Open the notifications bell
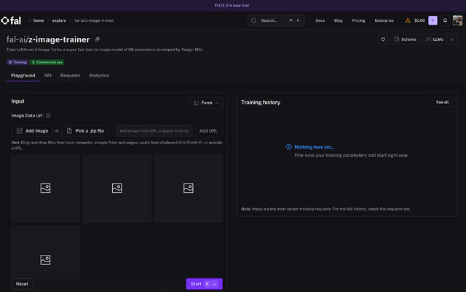This screenshot has height=292, width=466. (445, 20)
